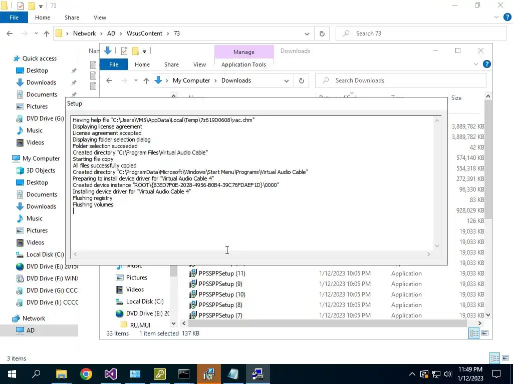The width and height of the screenshot is (513, 384).
Task: Open View tab in Downloads window
Action: [x=199, y=64]
